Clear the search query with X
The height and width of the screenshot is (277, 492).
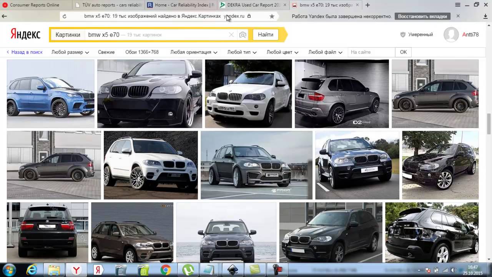tap(231, 35)
